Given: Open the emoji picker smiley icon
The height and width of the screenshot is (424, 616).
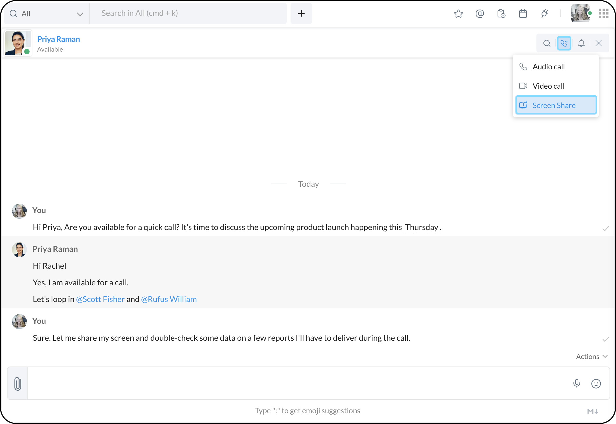Looking at the screenshot, I should pos(596,383).
